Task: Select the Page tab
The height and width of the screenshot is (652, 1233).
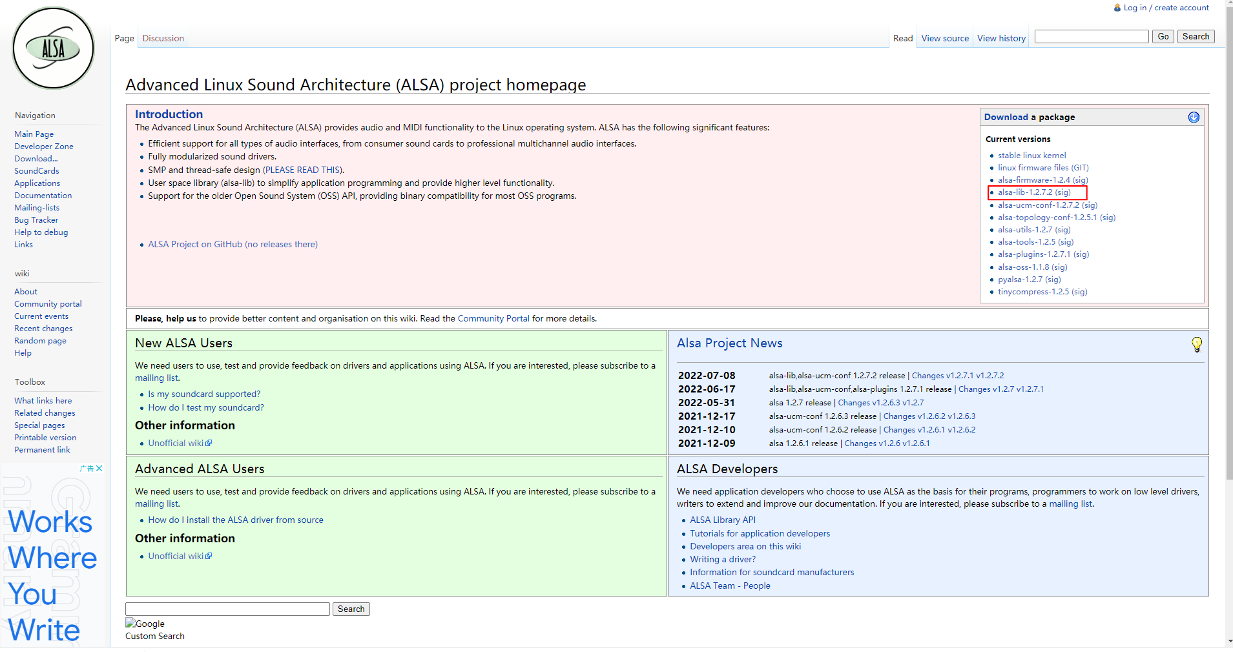Action: (125, 38)
